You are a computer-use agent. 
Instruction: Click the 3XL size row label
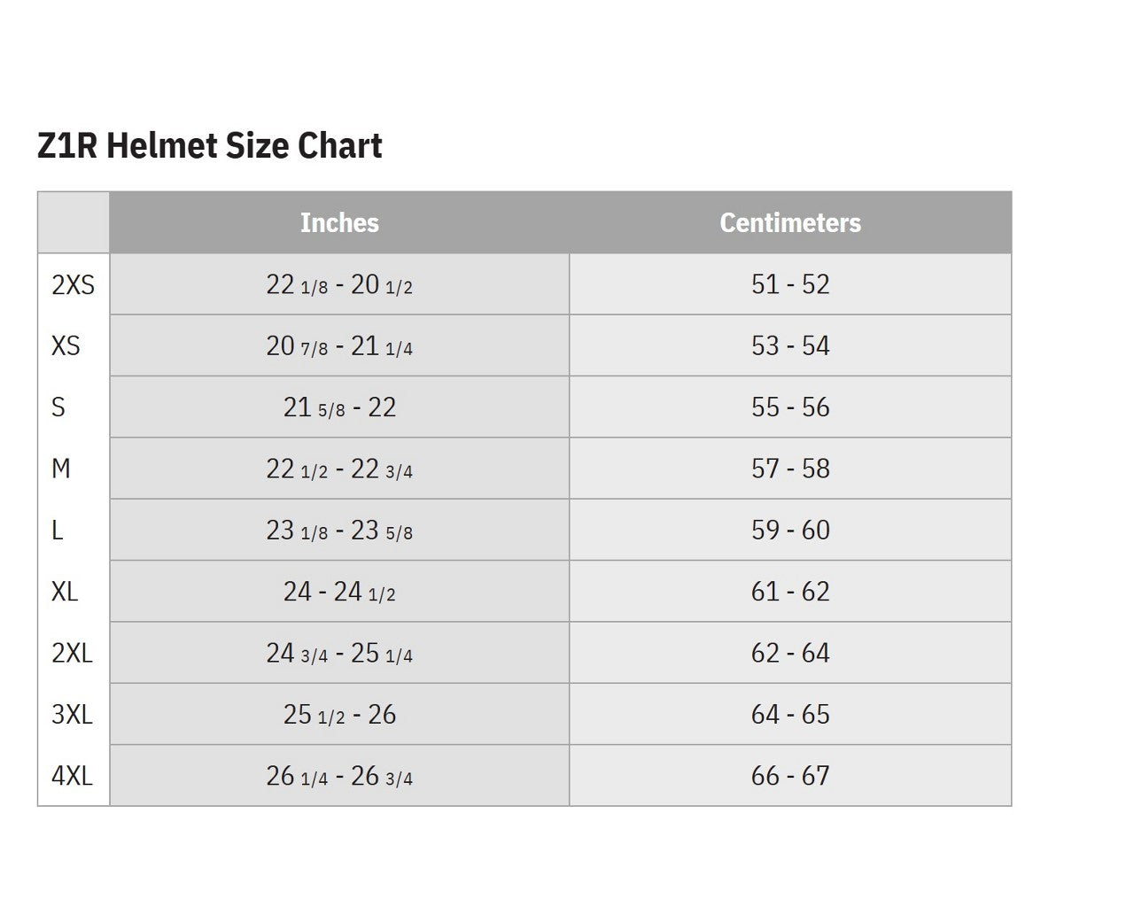[72, 715]
